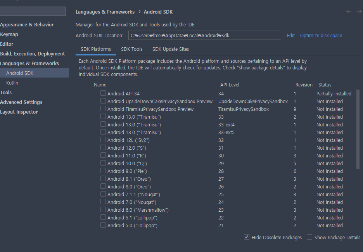Select Languages & Frameworks in sidebar
This screenshot has height=252, width=363.
(x=29, y=64)
